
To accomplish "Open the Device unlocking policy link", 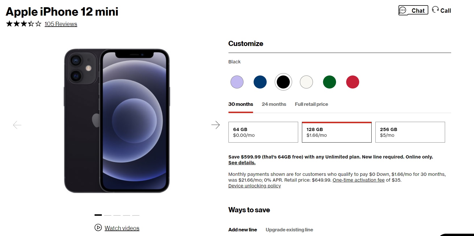I will pyautogui.click(x=254, y=186).
